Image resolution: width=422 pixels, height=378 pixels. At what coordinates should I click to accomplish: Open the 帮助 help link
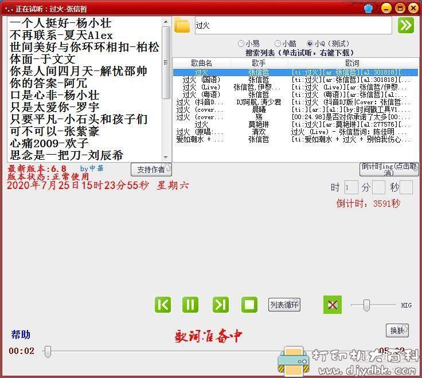tap(21, 334)
